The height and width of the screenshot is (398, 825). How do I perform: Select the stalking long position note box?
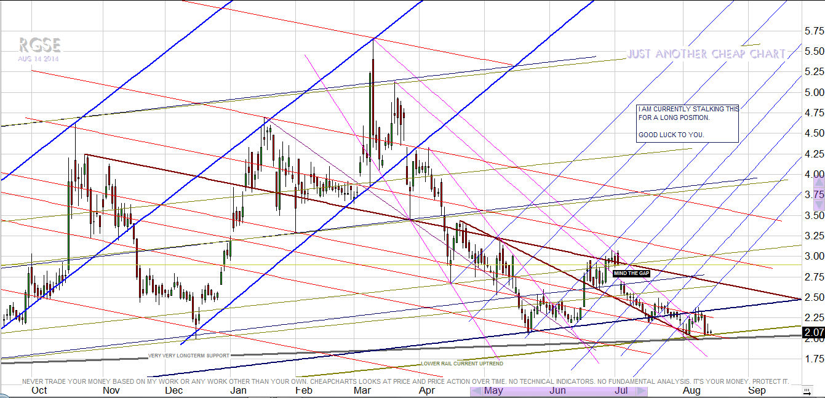pyautogui.click(x=687, y=122)
